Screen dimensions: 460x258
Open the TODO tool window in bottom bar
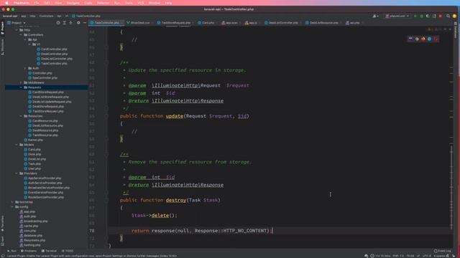(x=68, y=251)
